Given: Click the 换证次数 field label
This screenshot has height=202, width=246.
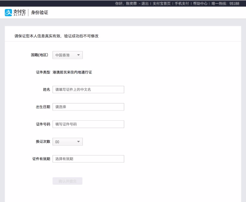Looking at the screenshot, I should (x=43, y=142).
